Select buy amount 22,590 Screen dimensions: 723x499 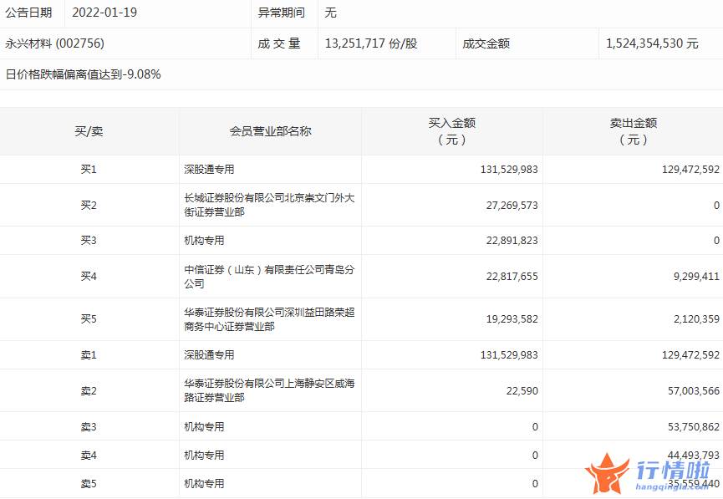tap(522, 390)
